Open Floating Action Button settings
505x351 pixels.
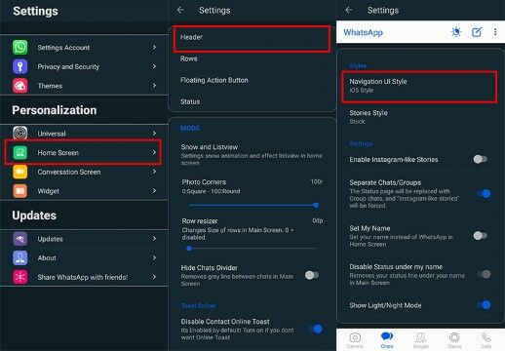coord(252,80)
